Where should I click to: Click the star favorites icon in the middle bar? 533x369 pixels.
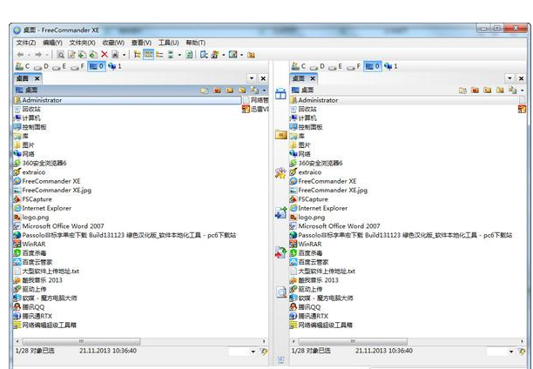pos(280,173)
